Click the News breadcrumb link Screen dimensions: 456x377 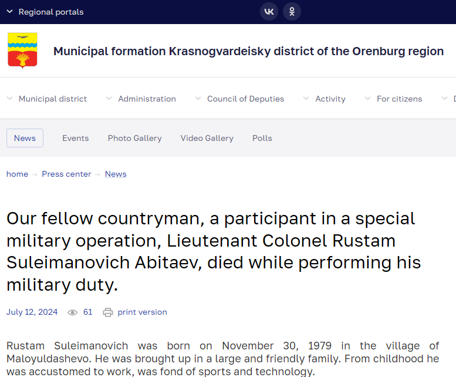point(116,174)
